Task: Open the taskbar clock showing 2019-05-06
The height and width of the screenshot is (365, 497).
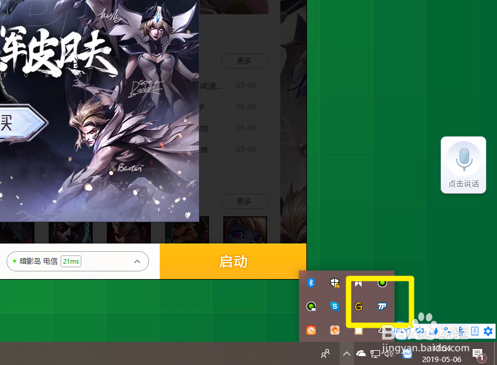Action: (442, 354)
